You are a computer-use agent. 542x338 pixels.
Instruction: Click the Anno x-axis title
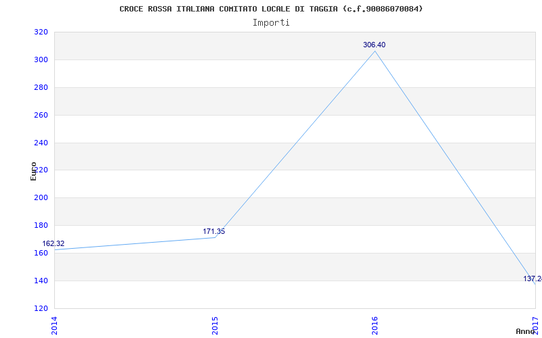pyautogui.click(x=526, y=331)
